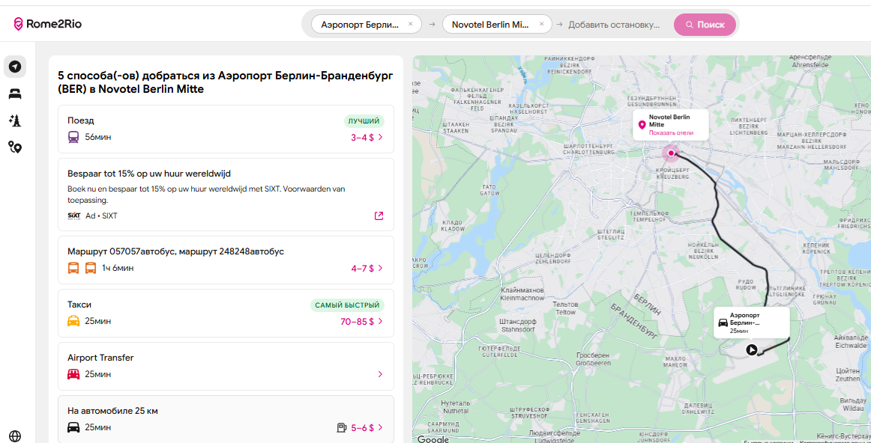Viewport: 871px width, 443px height.
Task: Remove the Novotel Berlin destination with X
Action: point(542,25)
